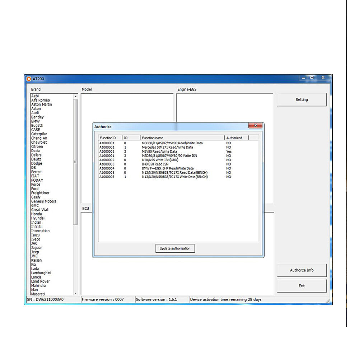359x359 pixels.
Task: Click the AT200 app icon in title bar
Action: tap(28, 79)
